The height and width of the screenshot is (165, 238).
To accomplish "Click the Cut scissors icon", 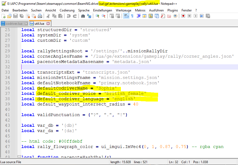I will click(x=48, y=16).
